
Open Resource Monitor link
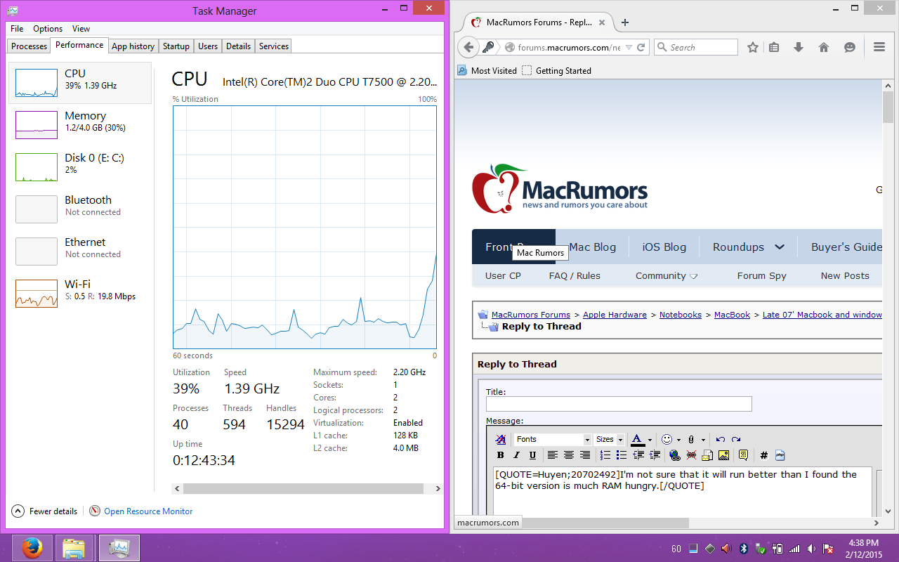(x=148, y=511)
